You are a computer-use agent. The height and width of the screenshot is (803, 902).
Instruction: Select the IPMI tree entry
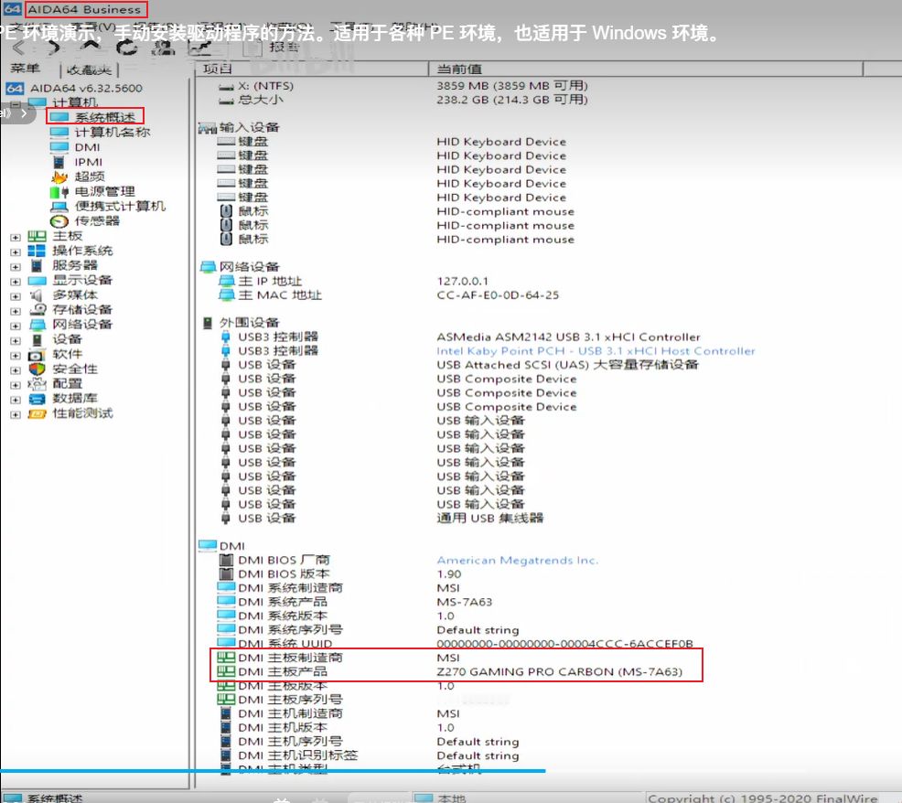pos(88,162)
